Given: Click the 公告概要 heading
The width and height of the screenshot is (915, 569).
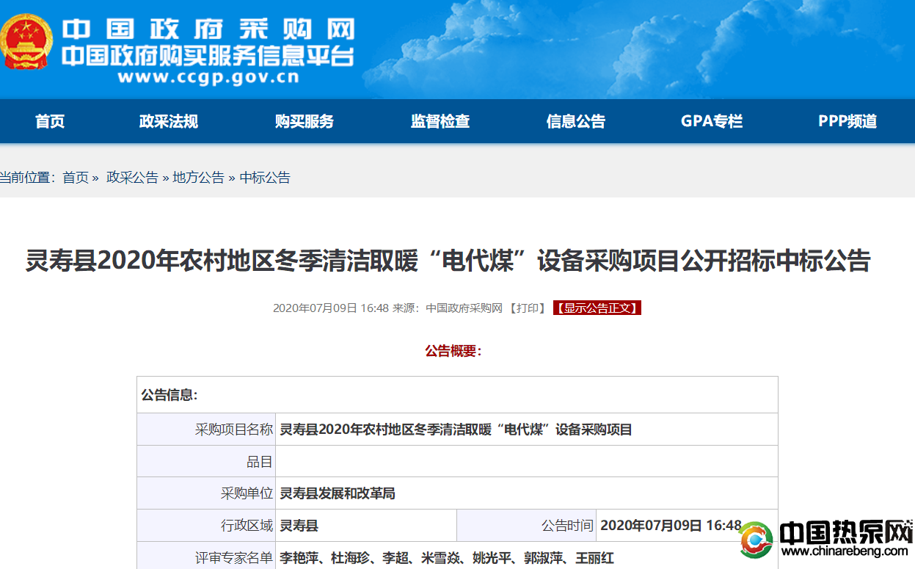Looking at the screenshot, I should 453,351.
